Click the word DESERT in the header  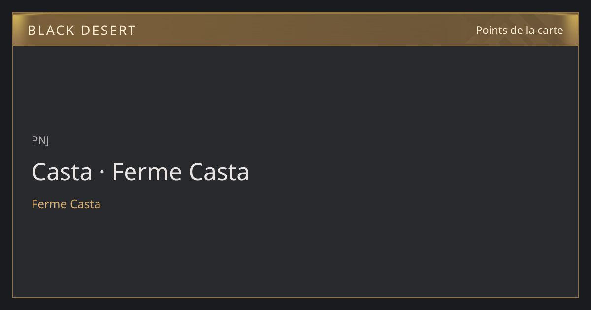coord(108,31)
